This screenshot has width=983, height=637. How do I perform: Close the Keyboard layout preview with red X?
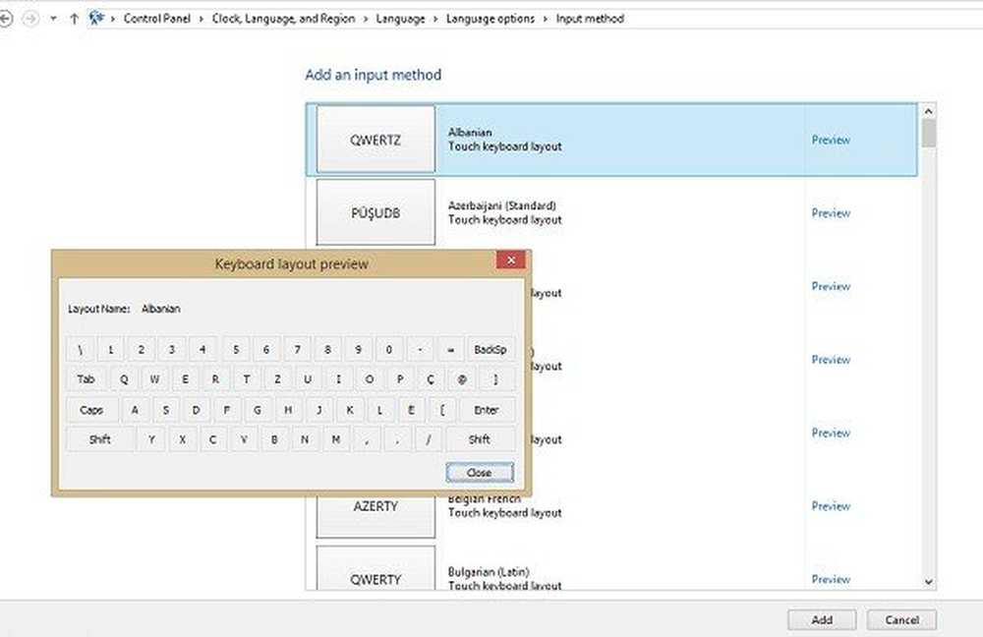(x=509, y=261)
